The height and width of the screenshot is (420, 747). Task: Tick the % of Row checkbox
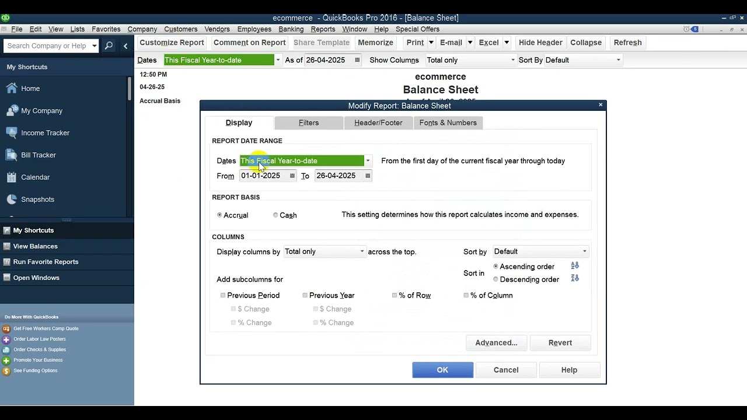pos(395,296)
